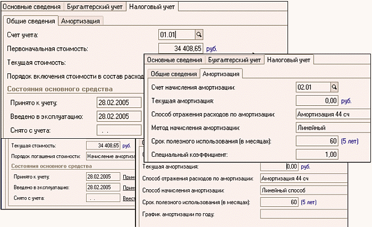Click Срок полезного использования field in the front window
Image resolution: width=372 pixels, height=227 pixels.
pyautogui.click(x=317, y=141)
